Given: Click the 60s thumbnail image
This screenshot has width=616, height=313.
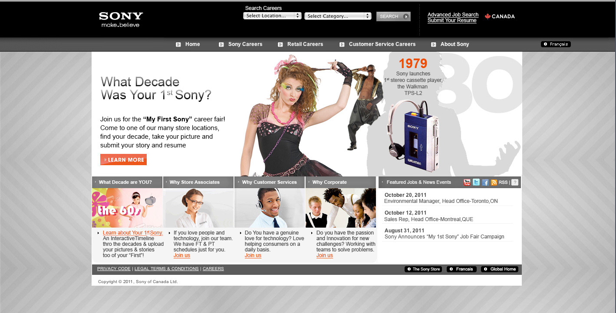Looking at the screenshot, I should (127, 208).
